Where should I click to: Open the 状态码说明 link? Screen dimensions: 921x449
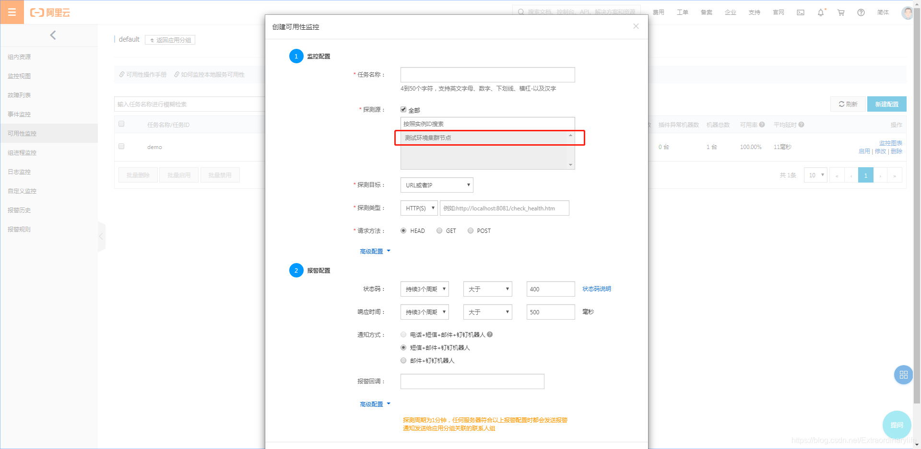[597, 288]
